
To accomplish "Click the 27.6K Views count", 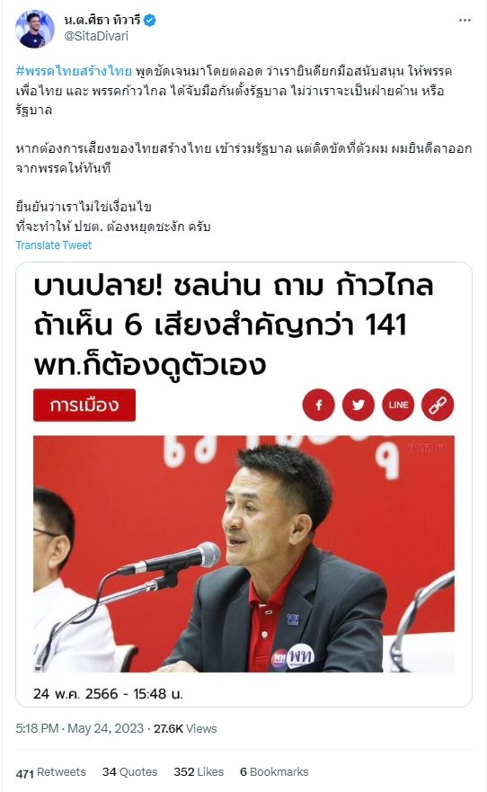I will (185, 728).
